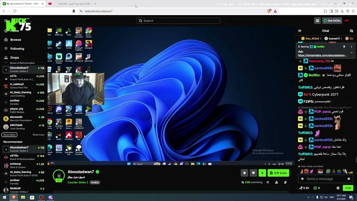
Task: Click the streamer webcam overlay in video
Action: [76, 89]
